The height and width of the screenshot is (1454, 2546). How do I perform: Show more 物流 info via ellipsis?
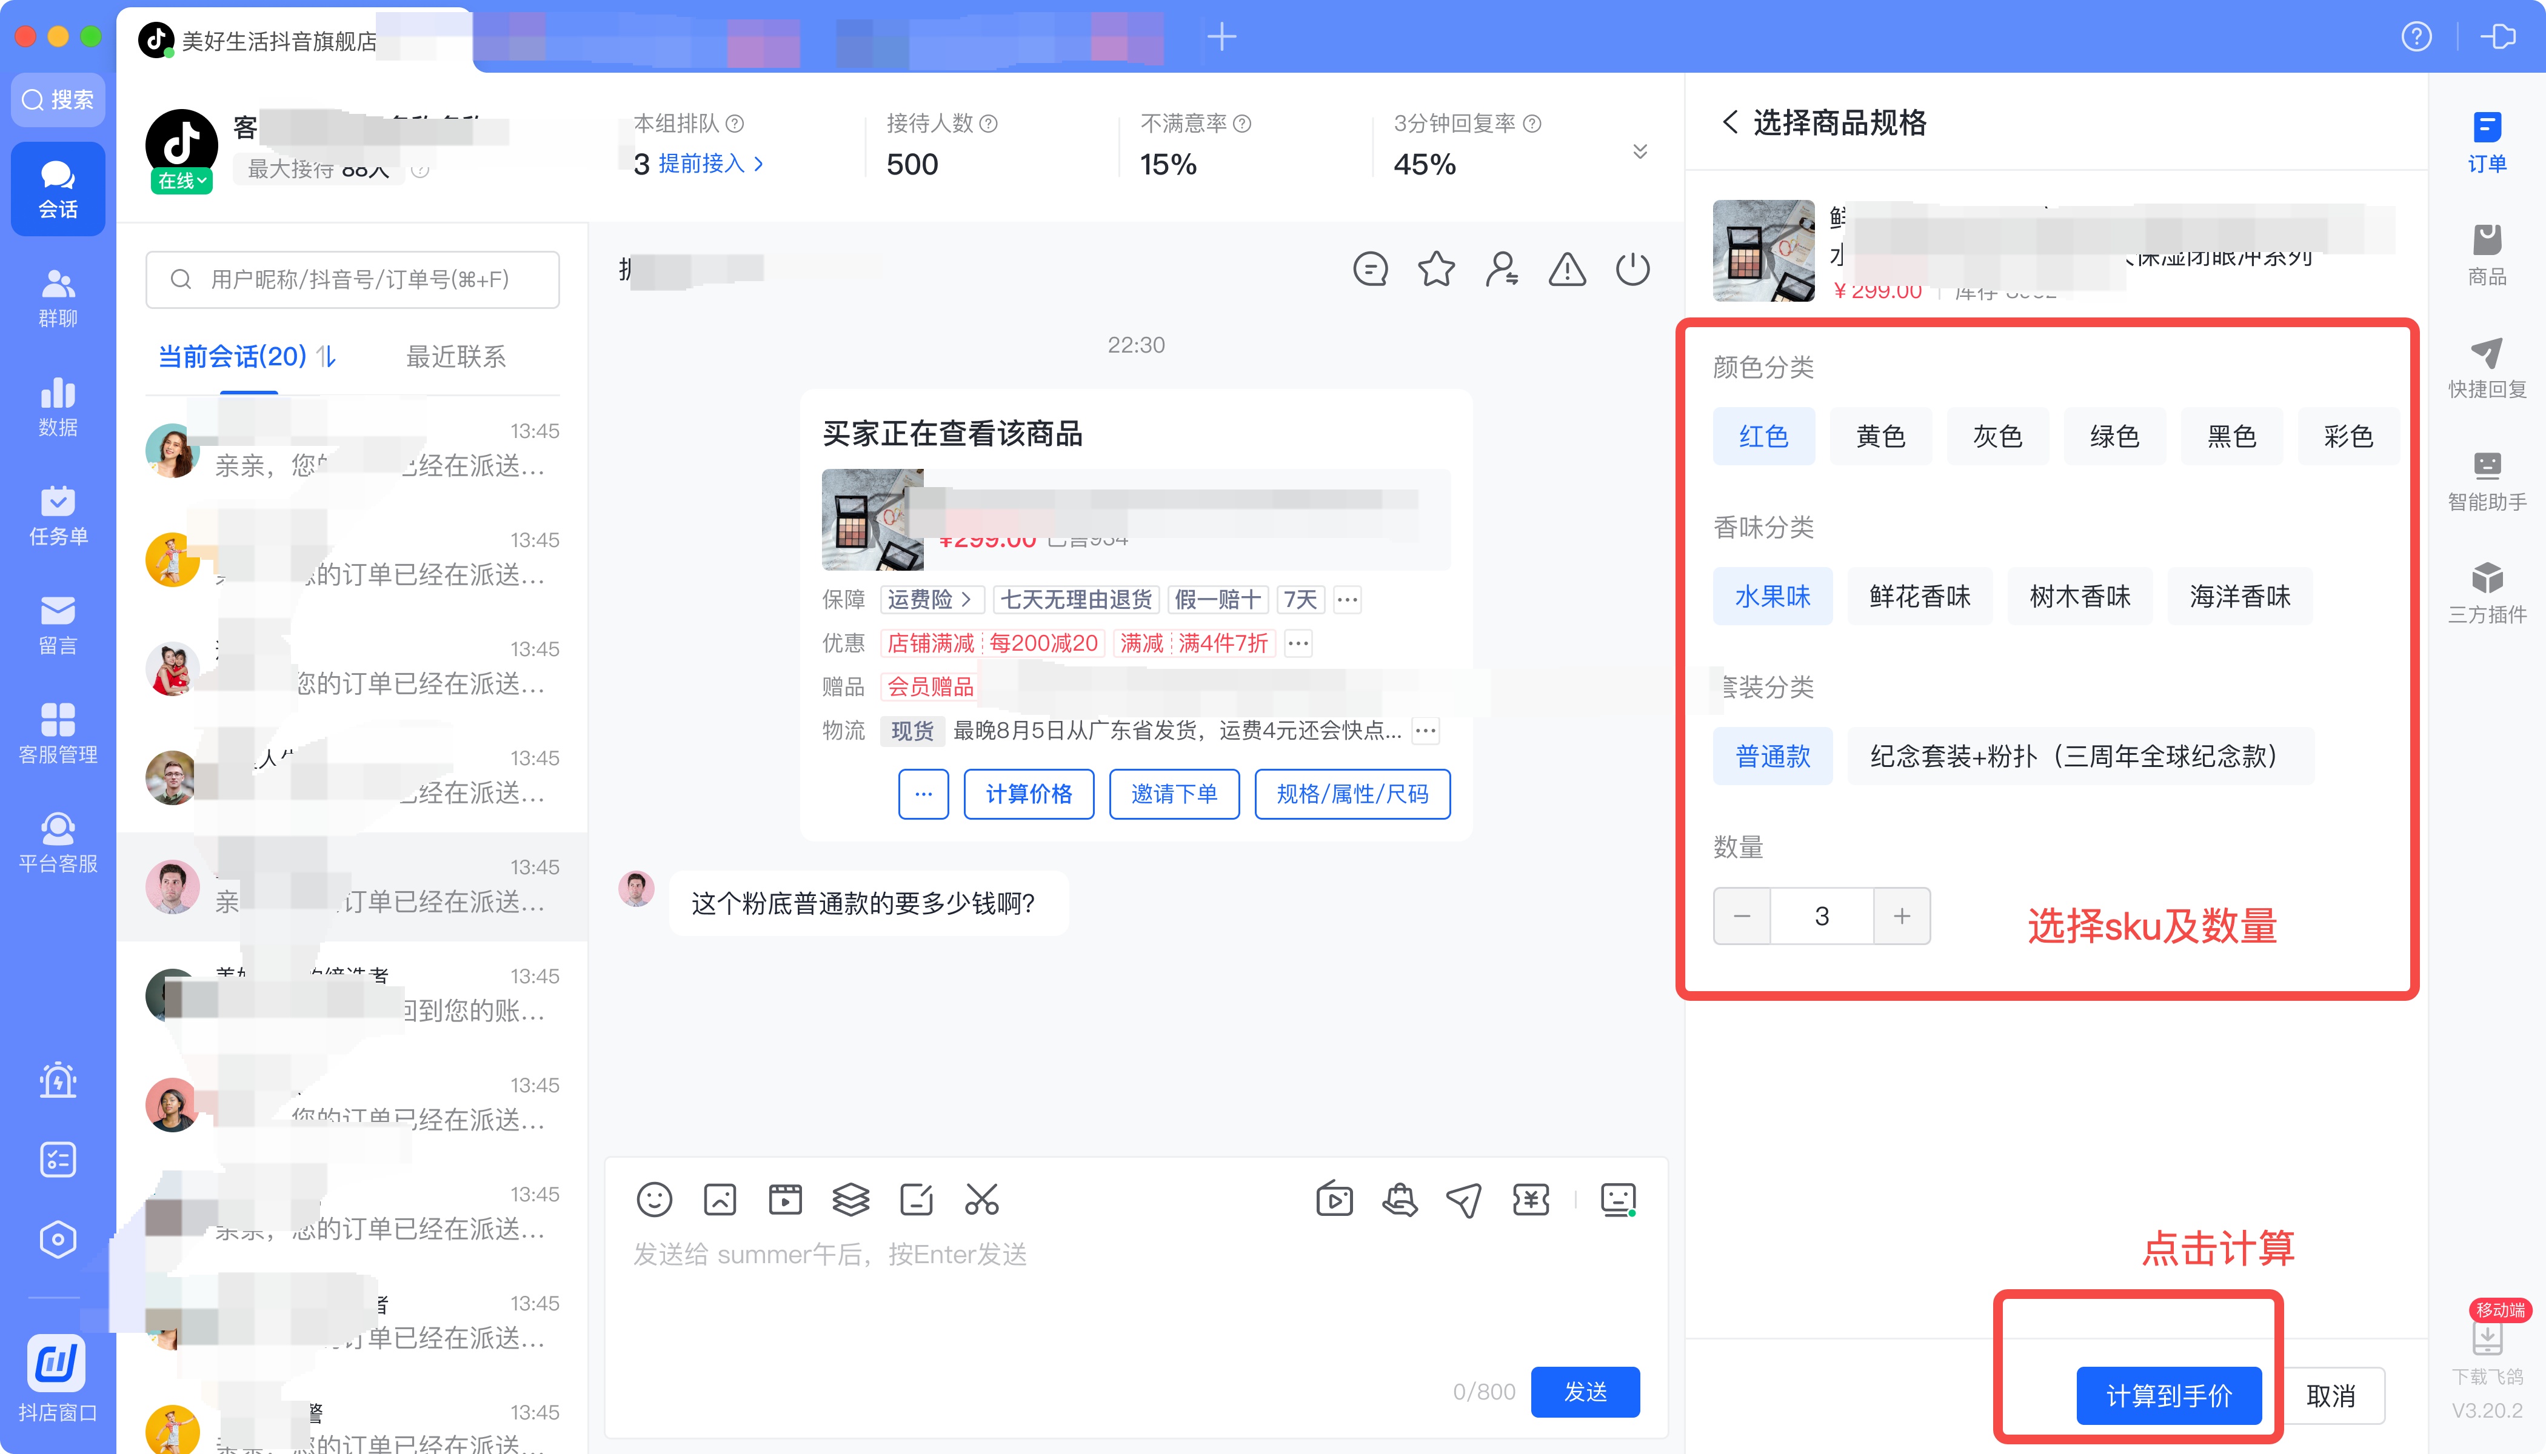pyautogui.click(x=1426, y=730)
